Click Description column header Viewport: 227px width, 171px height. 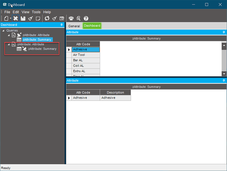[115, 92]
